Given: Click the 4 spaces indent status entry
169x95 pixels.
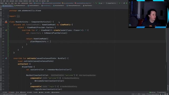Looking at the screenshot, I should (x=143, y=94).
